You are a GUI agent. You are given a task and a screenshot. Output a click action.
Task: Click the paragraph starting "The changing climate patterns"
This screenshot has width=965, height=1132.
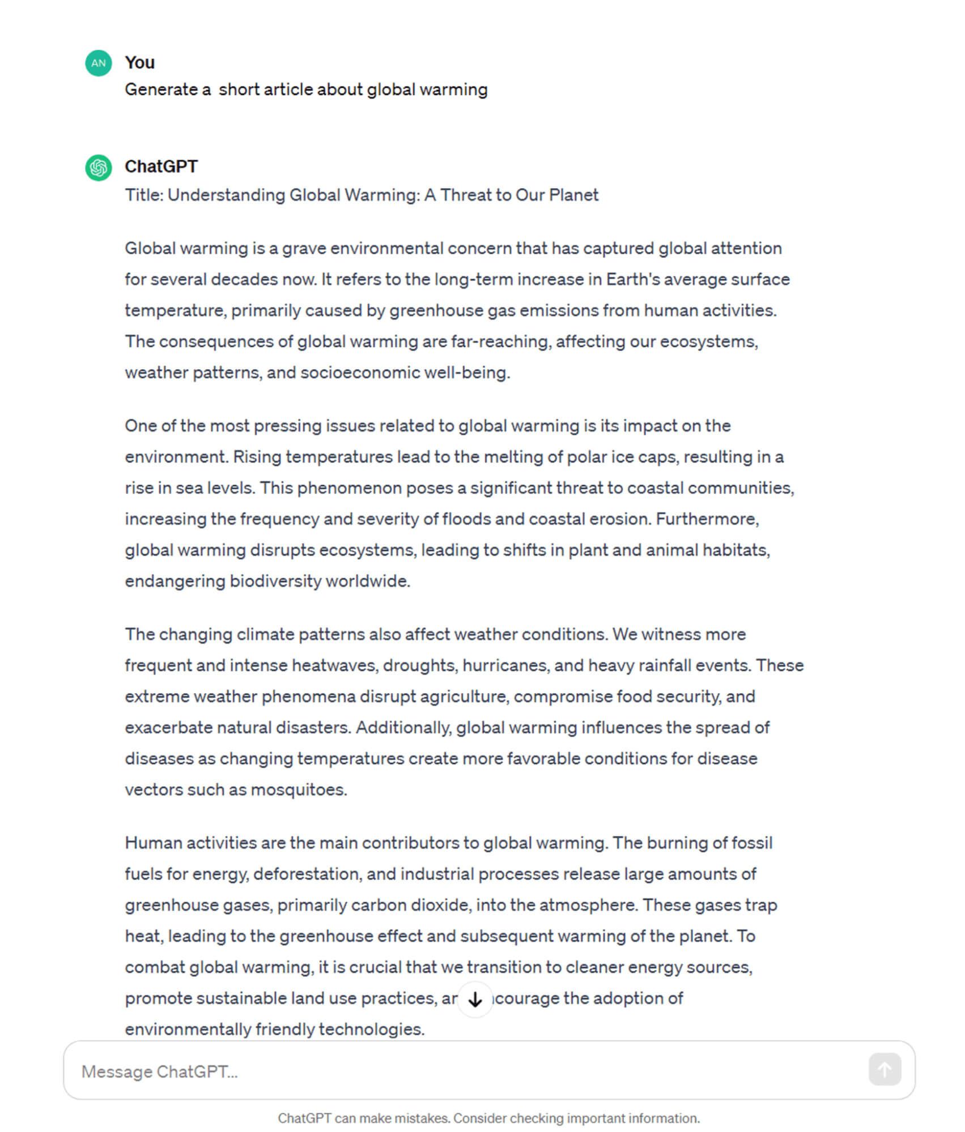point(464,712)
